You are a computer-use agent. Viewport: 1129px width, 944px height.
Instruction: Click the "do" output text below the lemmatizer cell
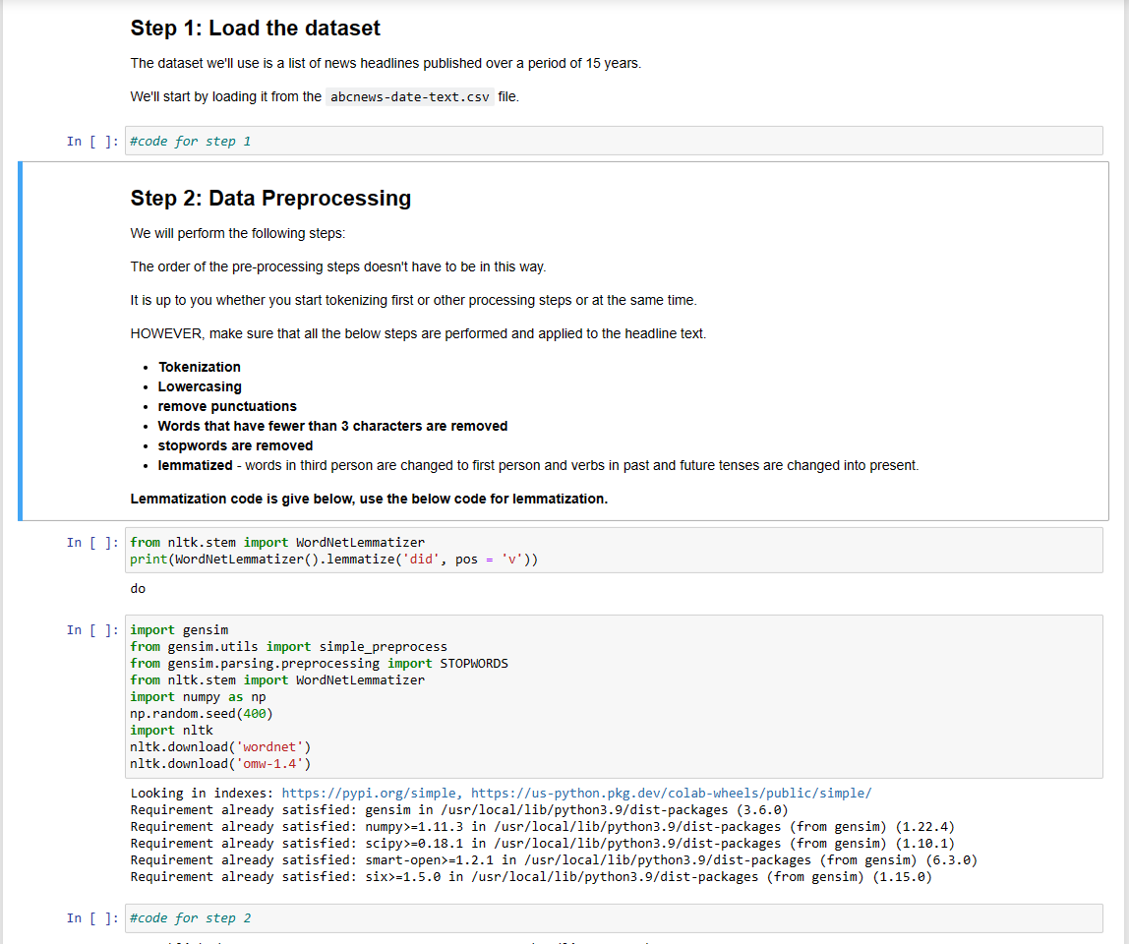[137, 588]
